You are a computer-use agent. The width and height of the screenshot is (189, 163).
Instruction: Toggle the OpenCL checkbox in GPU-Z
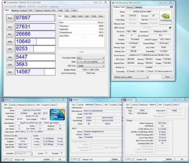tap(127, 71)
